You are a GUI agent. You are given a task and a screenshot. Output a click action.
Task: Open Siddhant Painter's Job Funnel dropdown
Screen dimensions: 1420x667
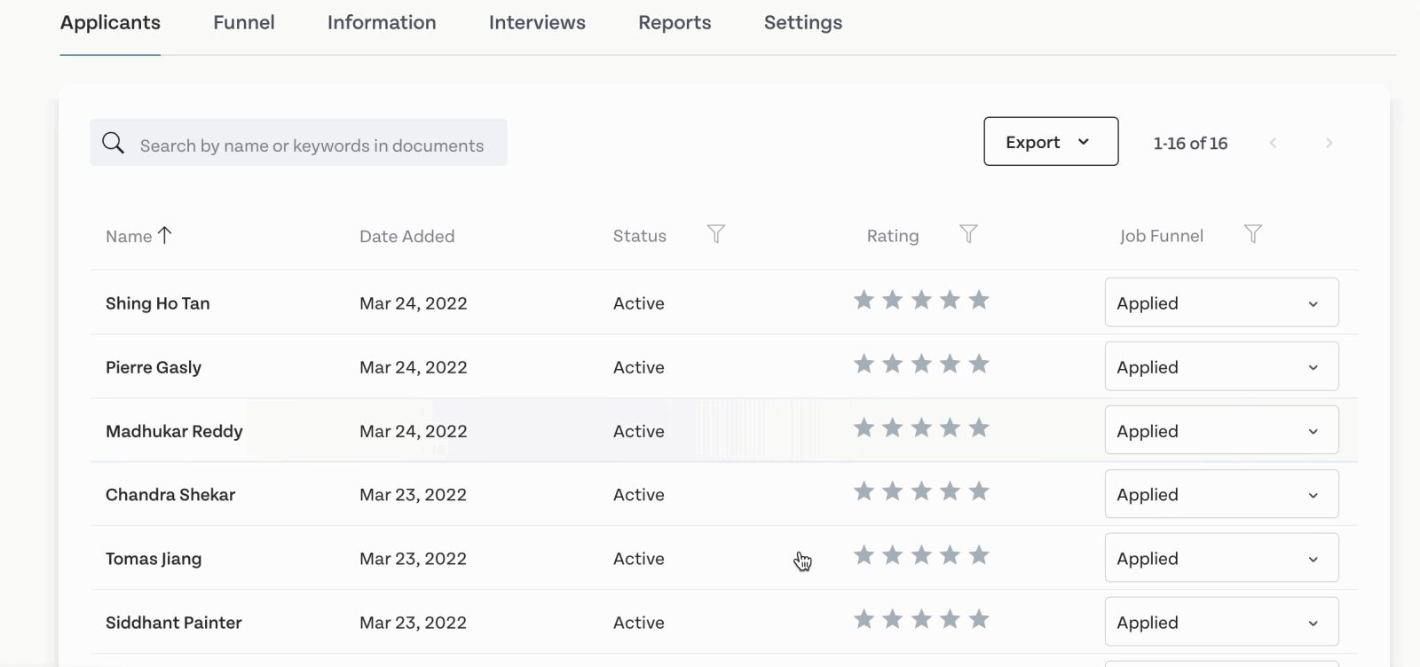1221,622
